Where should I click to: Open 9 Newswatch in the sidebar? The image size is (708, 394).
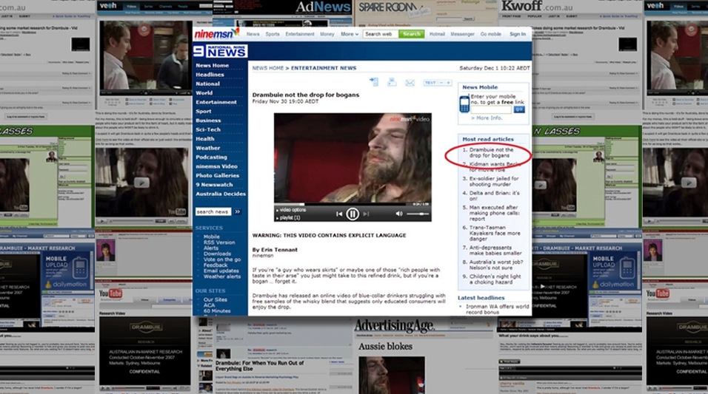pos(215,185)
